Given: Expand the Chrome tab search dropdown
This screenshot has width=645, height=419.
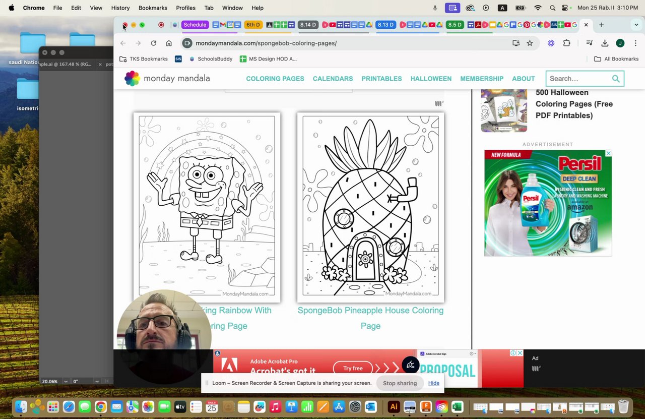Looking at the screenshot, I should 636,25.
